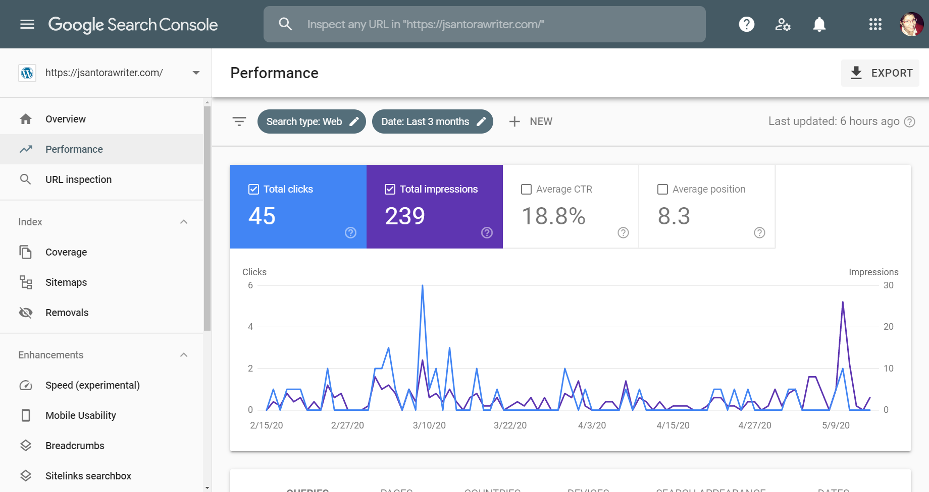Open the account profile avatar

911,24
